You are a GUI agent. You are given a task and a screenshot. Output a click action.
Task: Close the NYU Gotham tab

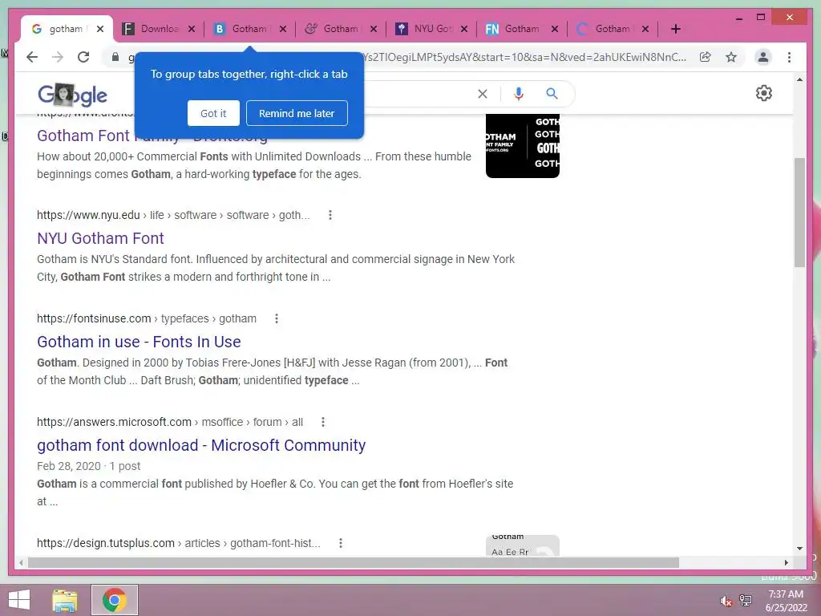(464, 29)
